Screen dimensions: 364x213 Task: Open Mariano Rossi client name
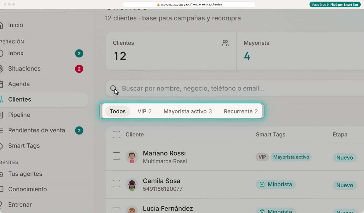tap(164, 153)
